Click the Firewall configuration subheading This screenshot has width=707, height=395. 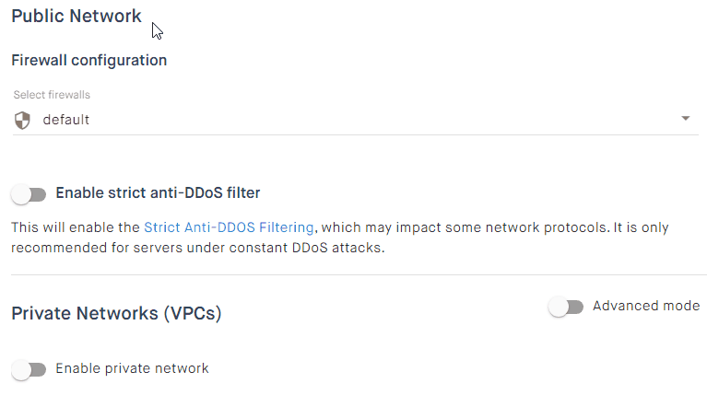[x=89, y=60]
